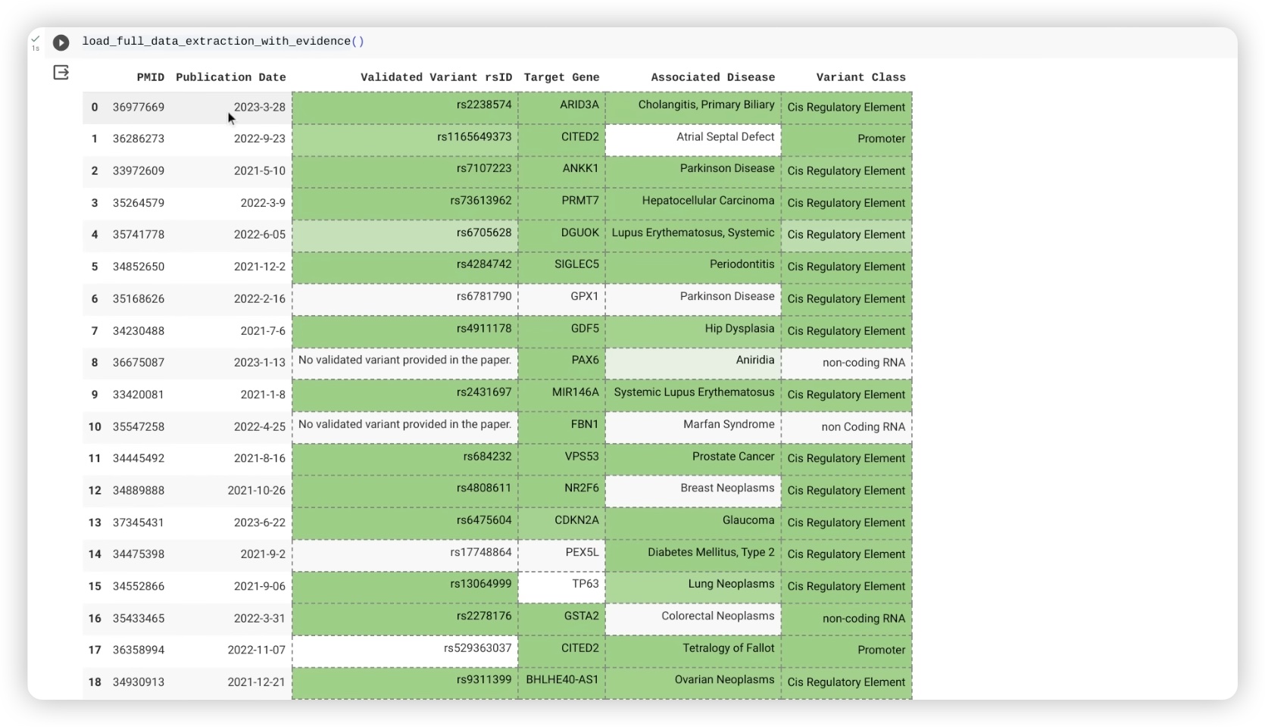Click the Breast Neoplasms cell
Viewport: 1265px width, 727px height.
click(693, 491)
